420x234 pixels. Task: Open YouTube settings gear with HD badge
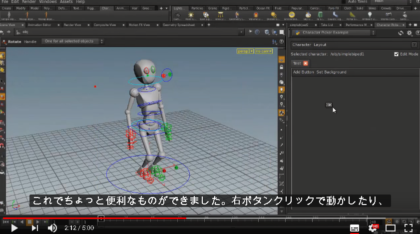[x=373, y=228]
